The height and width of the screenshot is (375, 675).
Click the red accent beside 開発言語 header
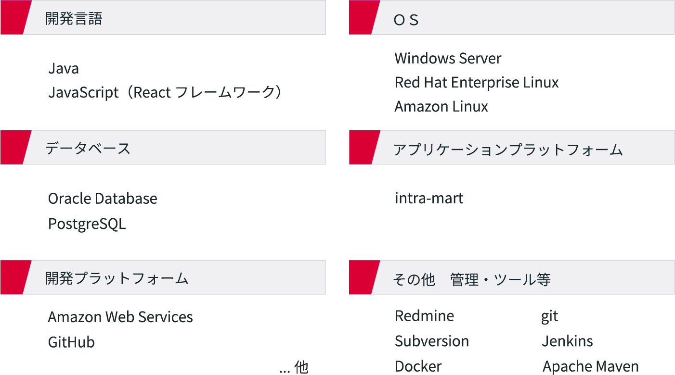[13, 18]
